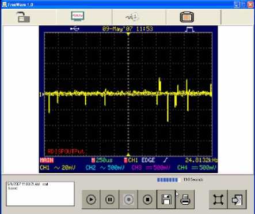
Task: Click the record button
Action: click(128, 200)
